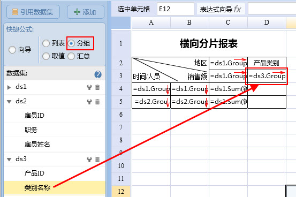Viewport: 296px width, 197px height.
Task: Open the 表达式向导 fx wizard
Action: pyautogui.click(x=221, y=9)
